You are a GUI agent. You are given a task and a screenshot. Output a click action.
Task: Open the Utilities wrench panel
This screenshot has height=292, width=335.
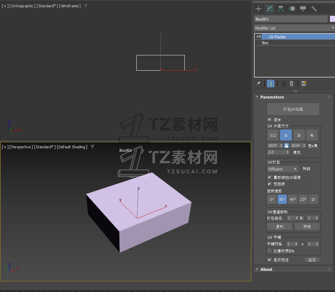point(314,9)
